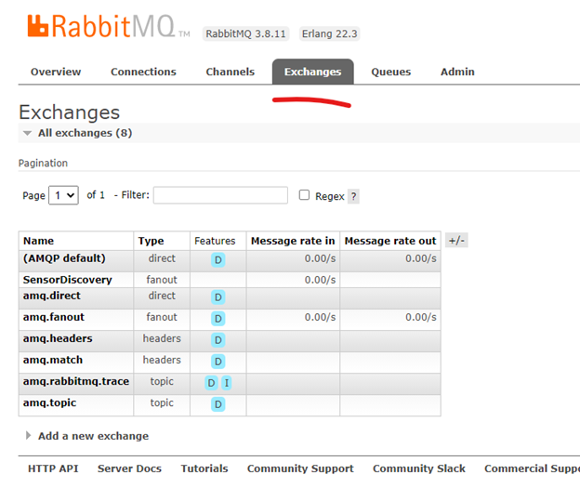Viewport: 580px width, 488px height.
Task: Expand the Add a new exchange section
Action: tap(87, 436)
